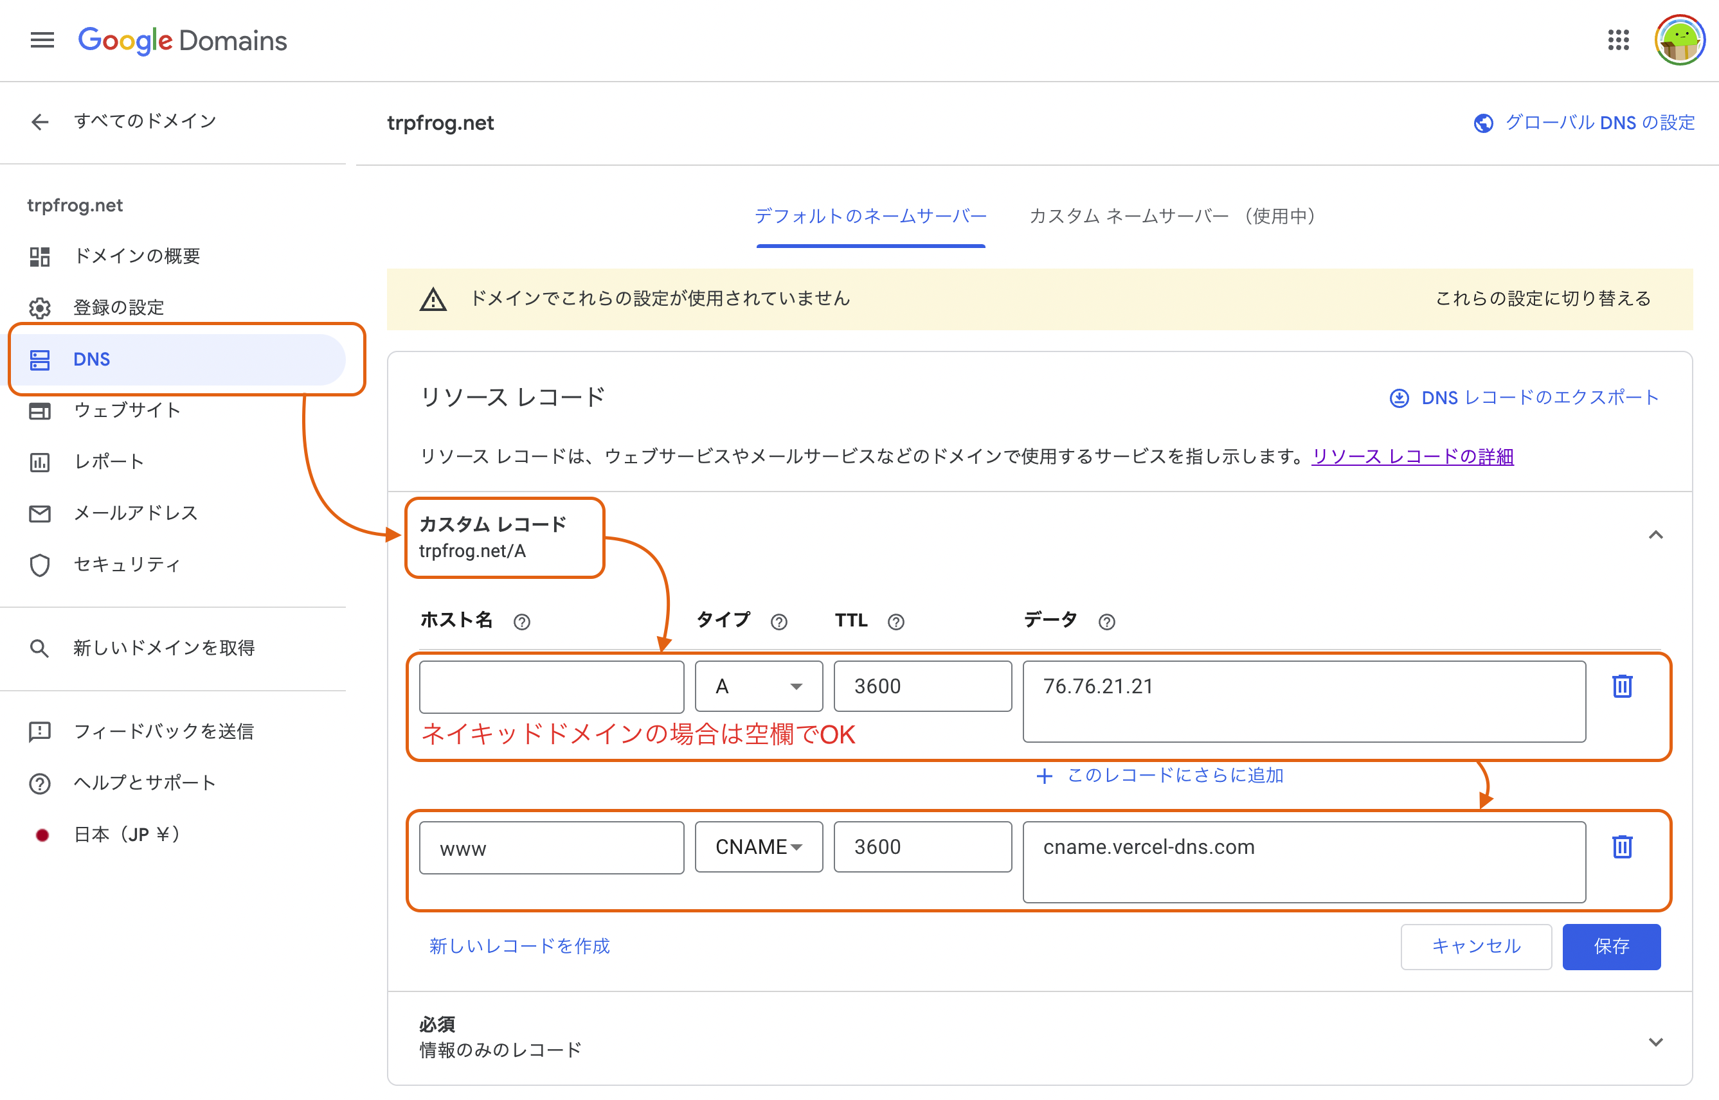1719x1100 pixels.
Task: Open セキュリティ in the sidebar
Action: tap(127, 564)
